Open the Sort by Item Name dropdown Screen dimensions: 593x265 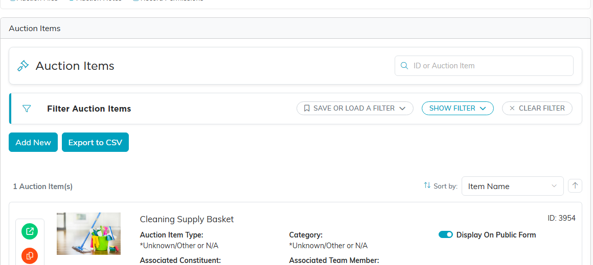click(512, 186)
